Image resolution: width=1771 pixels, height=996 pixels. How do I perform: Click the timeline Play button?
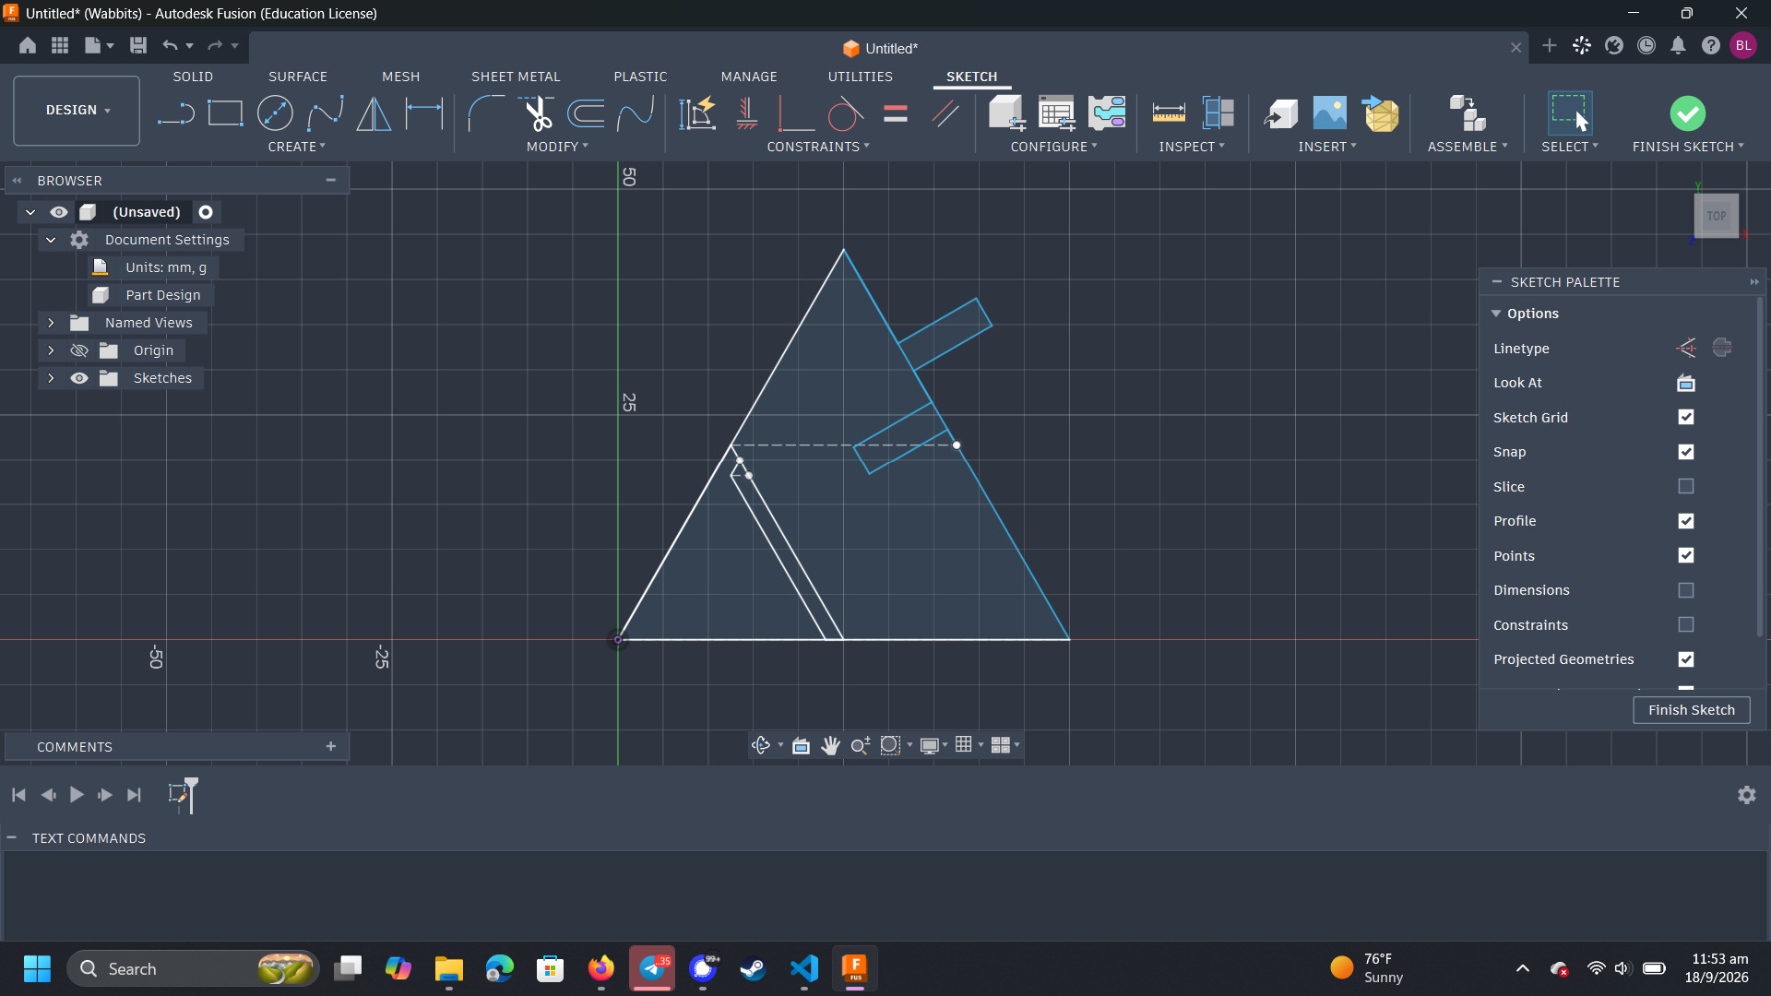coord(77,795)
